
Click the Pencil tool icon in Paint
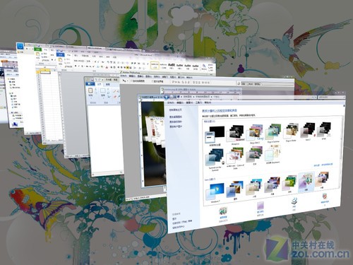(x=115, y=91)
